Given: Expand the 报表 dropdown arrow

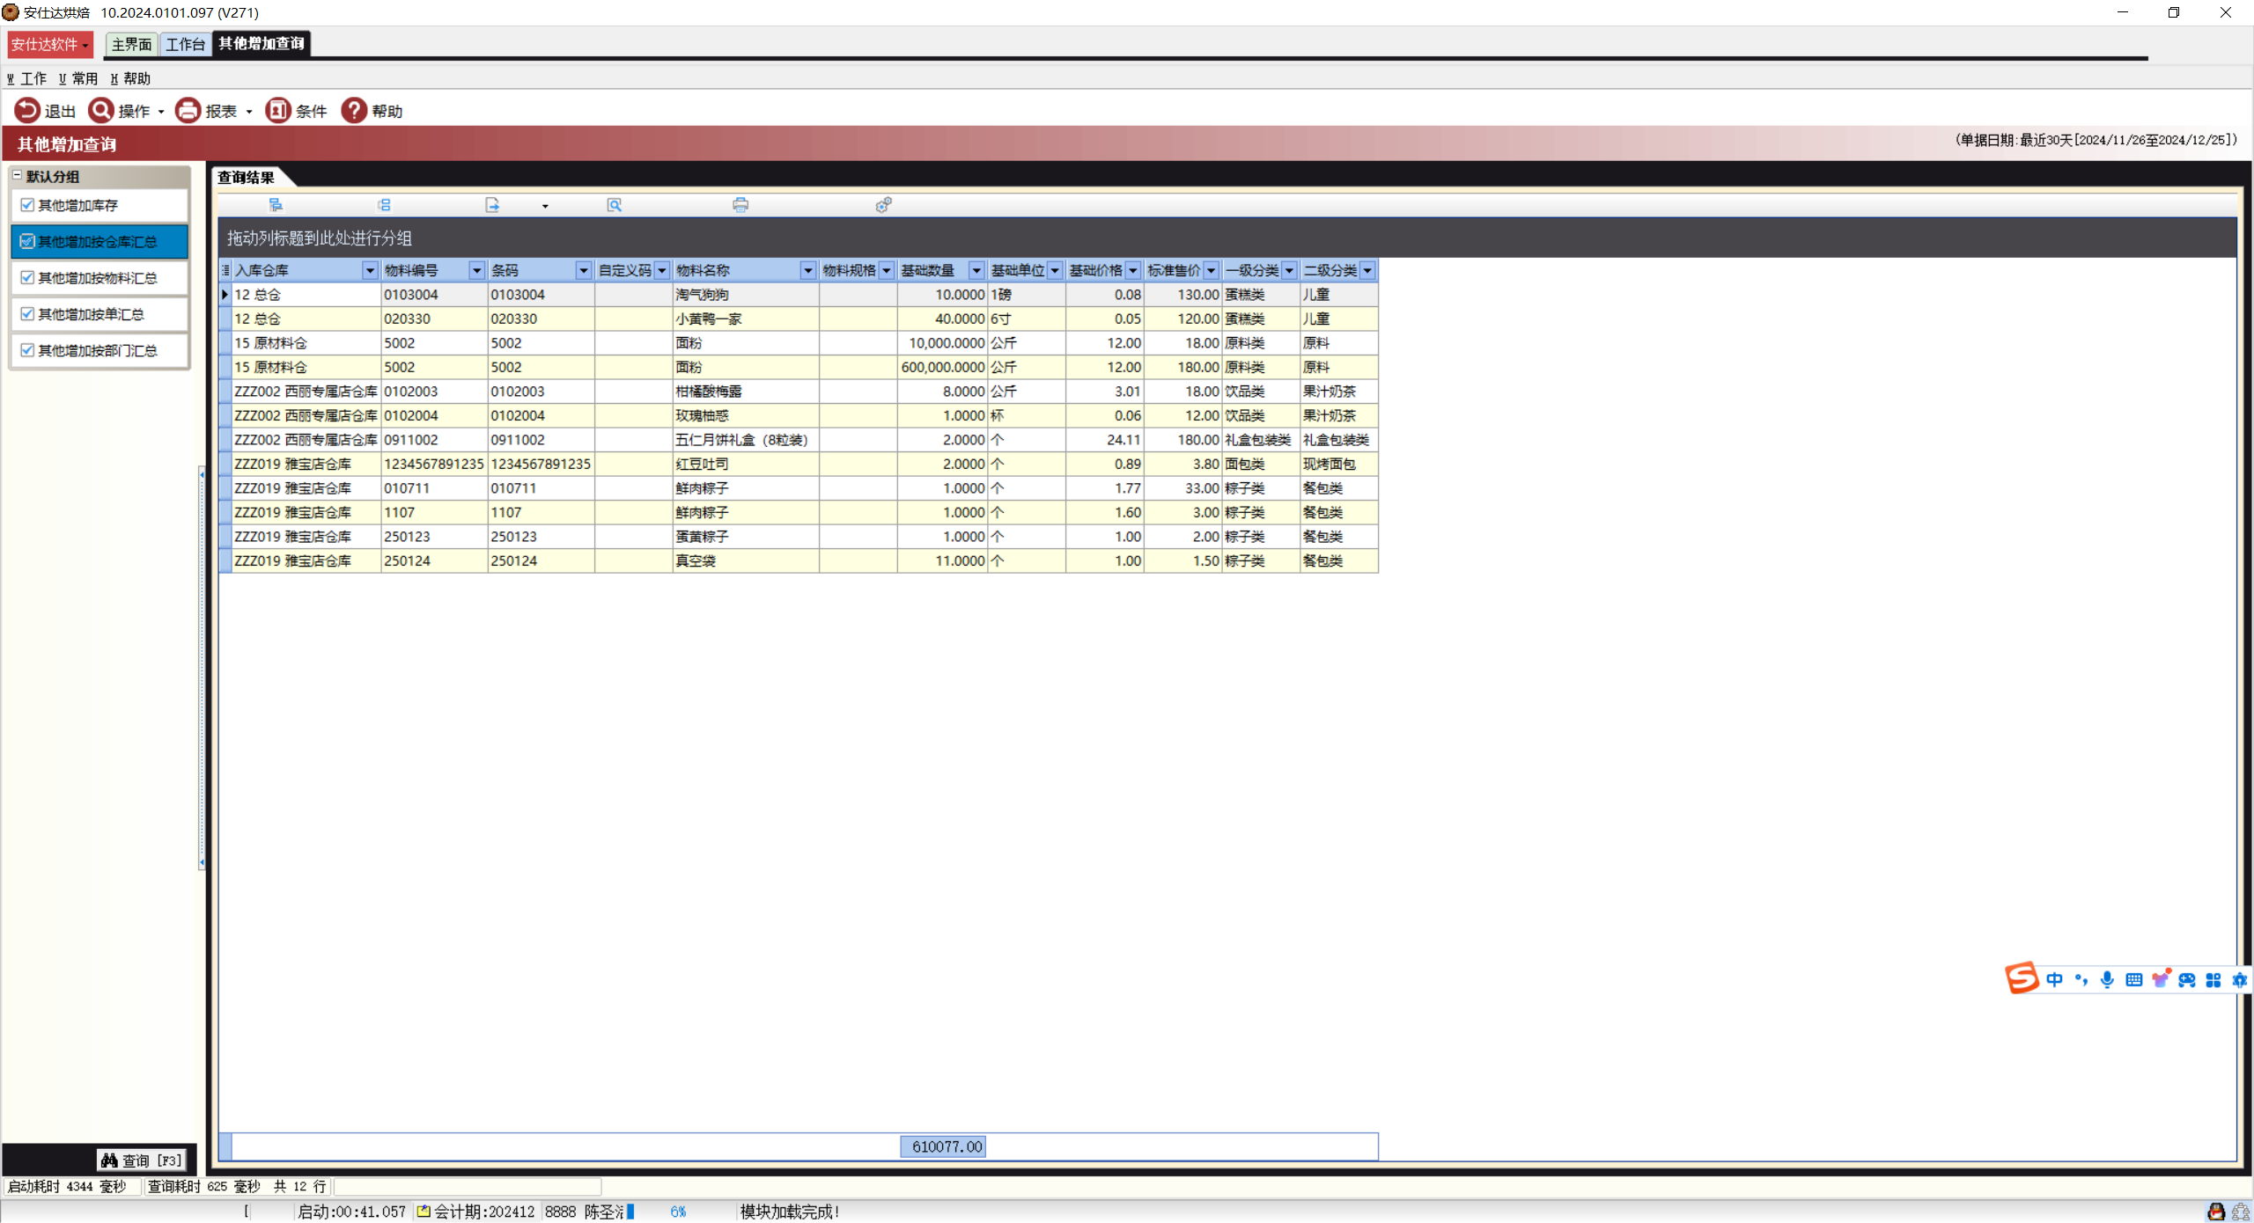Looking at the screenshot, I should tap(249, 112).
